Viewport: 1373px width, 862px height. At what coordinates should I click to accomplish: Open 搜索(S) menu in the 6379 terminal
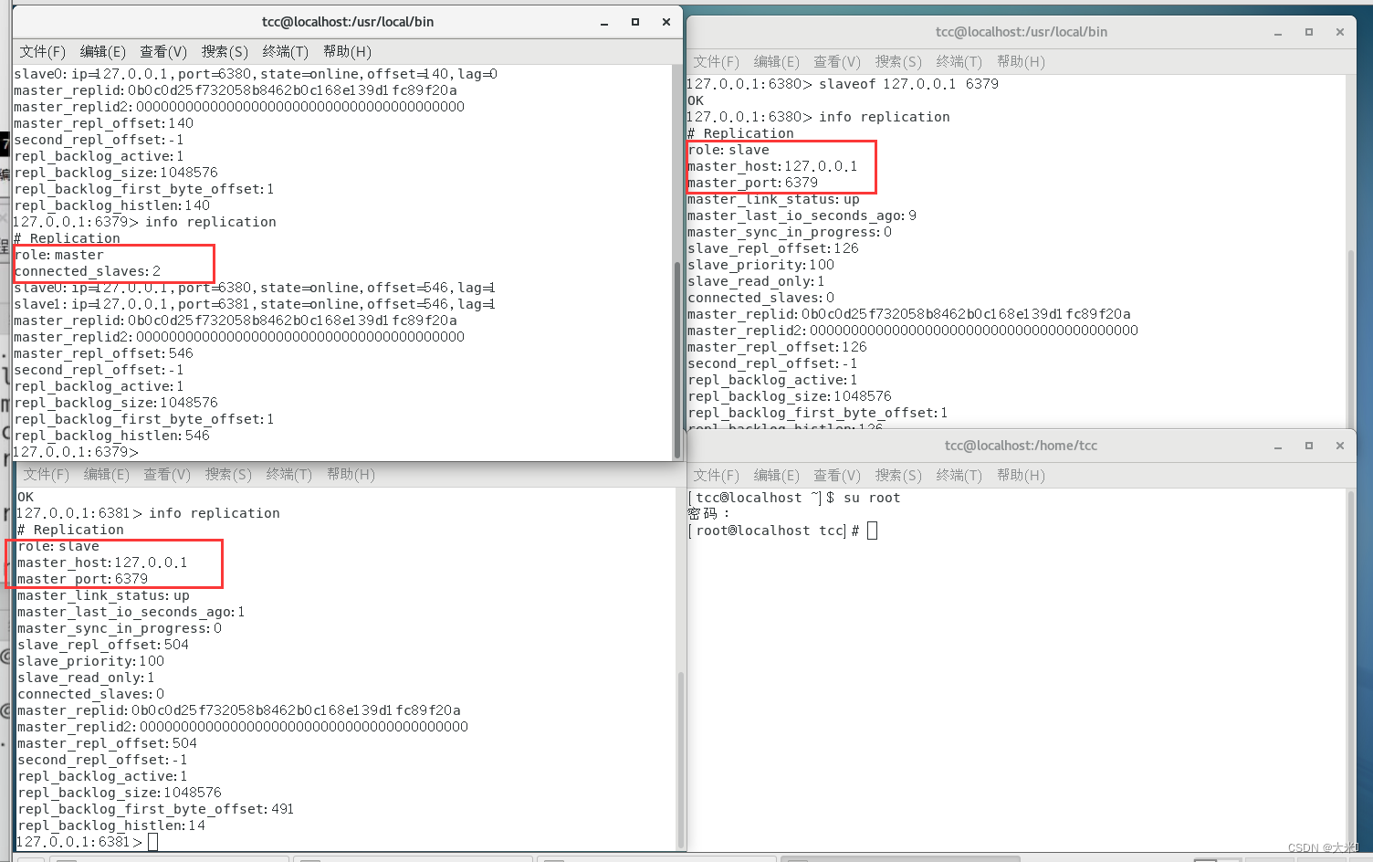[225, 51]
